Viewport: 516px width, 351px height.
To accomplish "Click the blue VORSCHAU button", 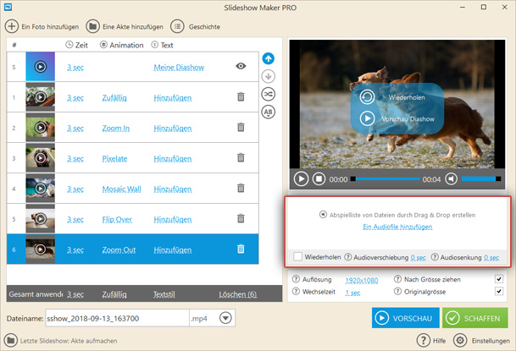I will [x=405, y=318].
